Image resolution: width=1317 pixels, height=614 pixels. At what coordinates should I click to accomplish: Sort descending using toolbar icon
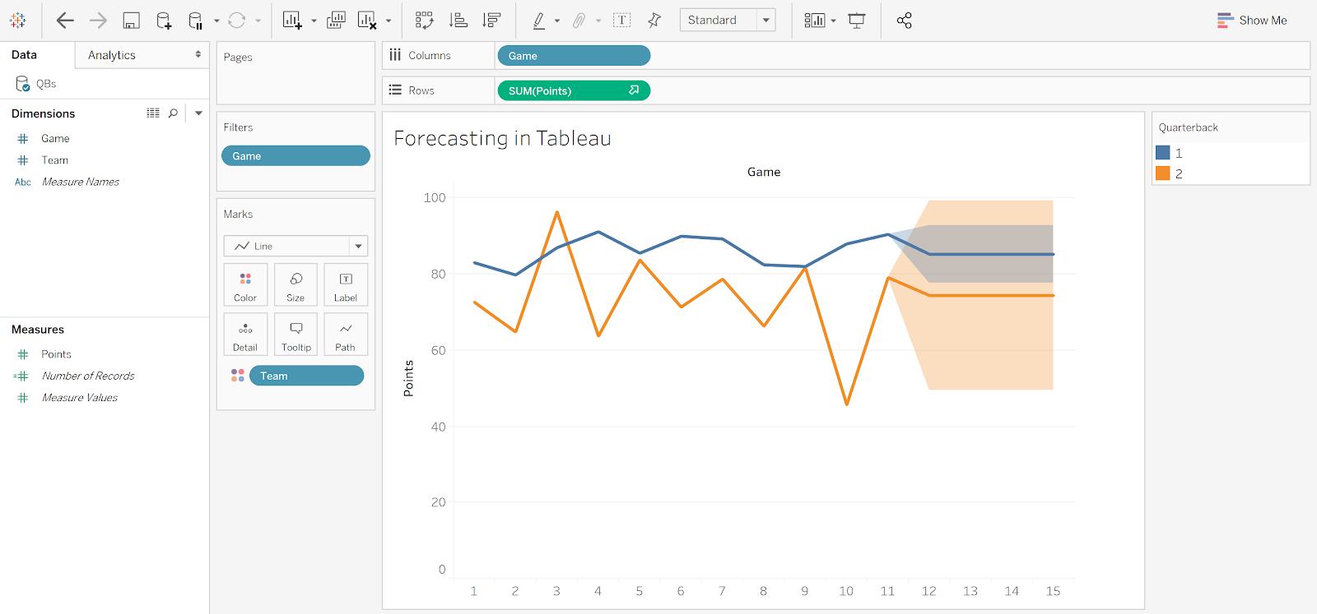click(491, 21)
